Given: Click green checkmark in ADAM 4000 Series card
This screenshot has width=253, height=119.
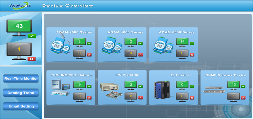Looking at the screenshot, I should 141,43.
